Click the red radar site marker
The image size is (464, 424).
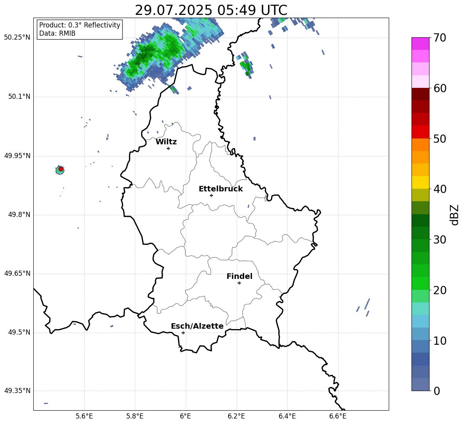tap(61, 169)
